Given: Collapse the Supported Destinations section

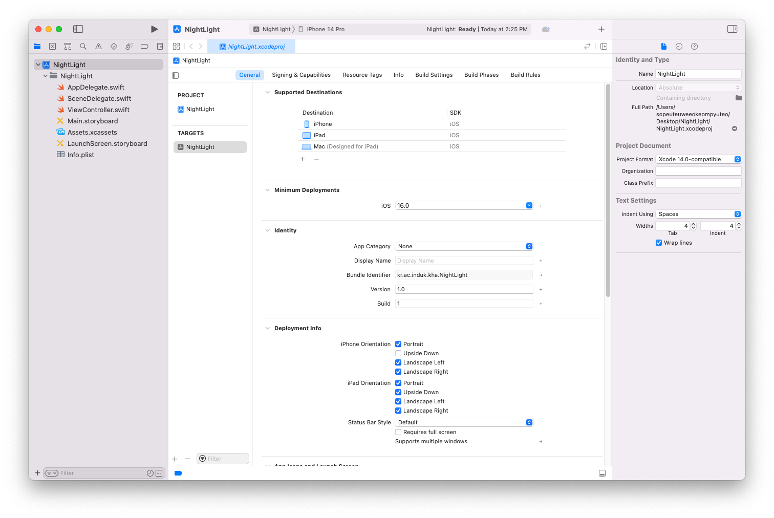Looking at the screenshot, I should [x=267, y=93].
